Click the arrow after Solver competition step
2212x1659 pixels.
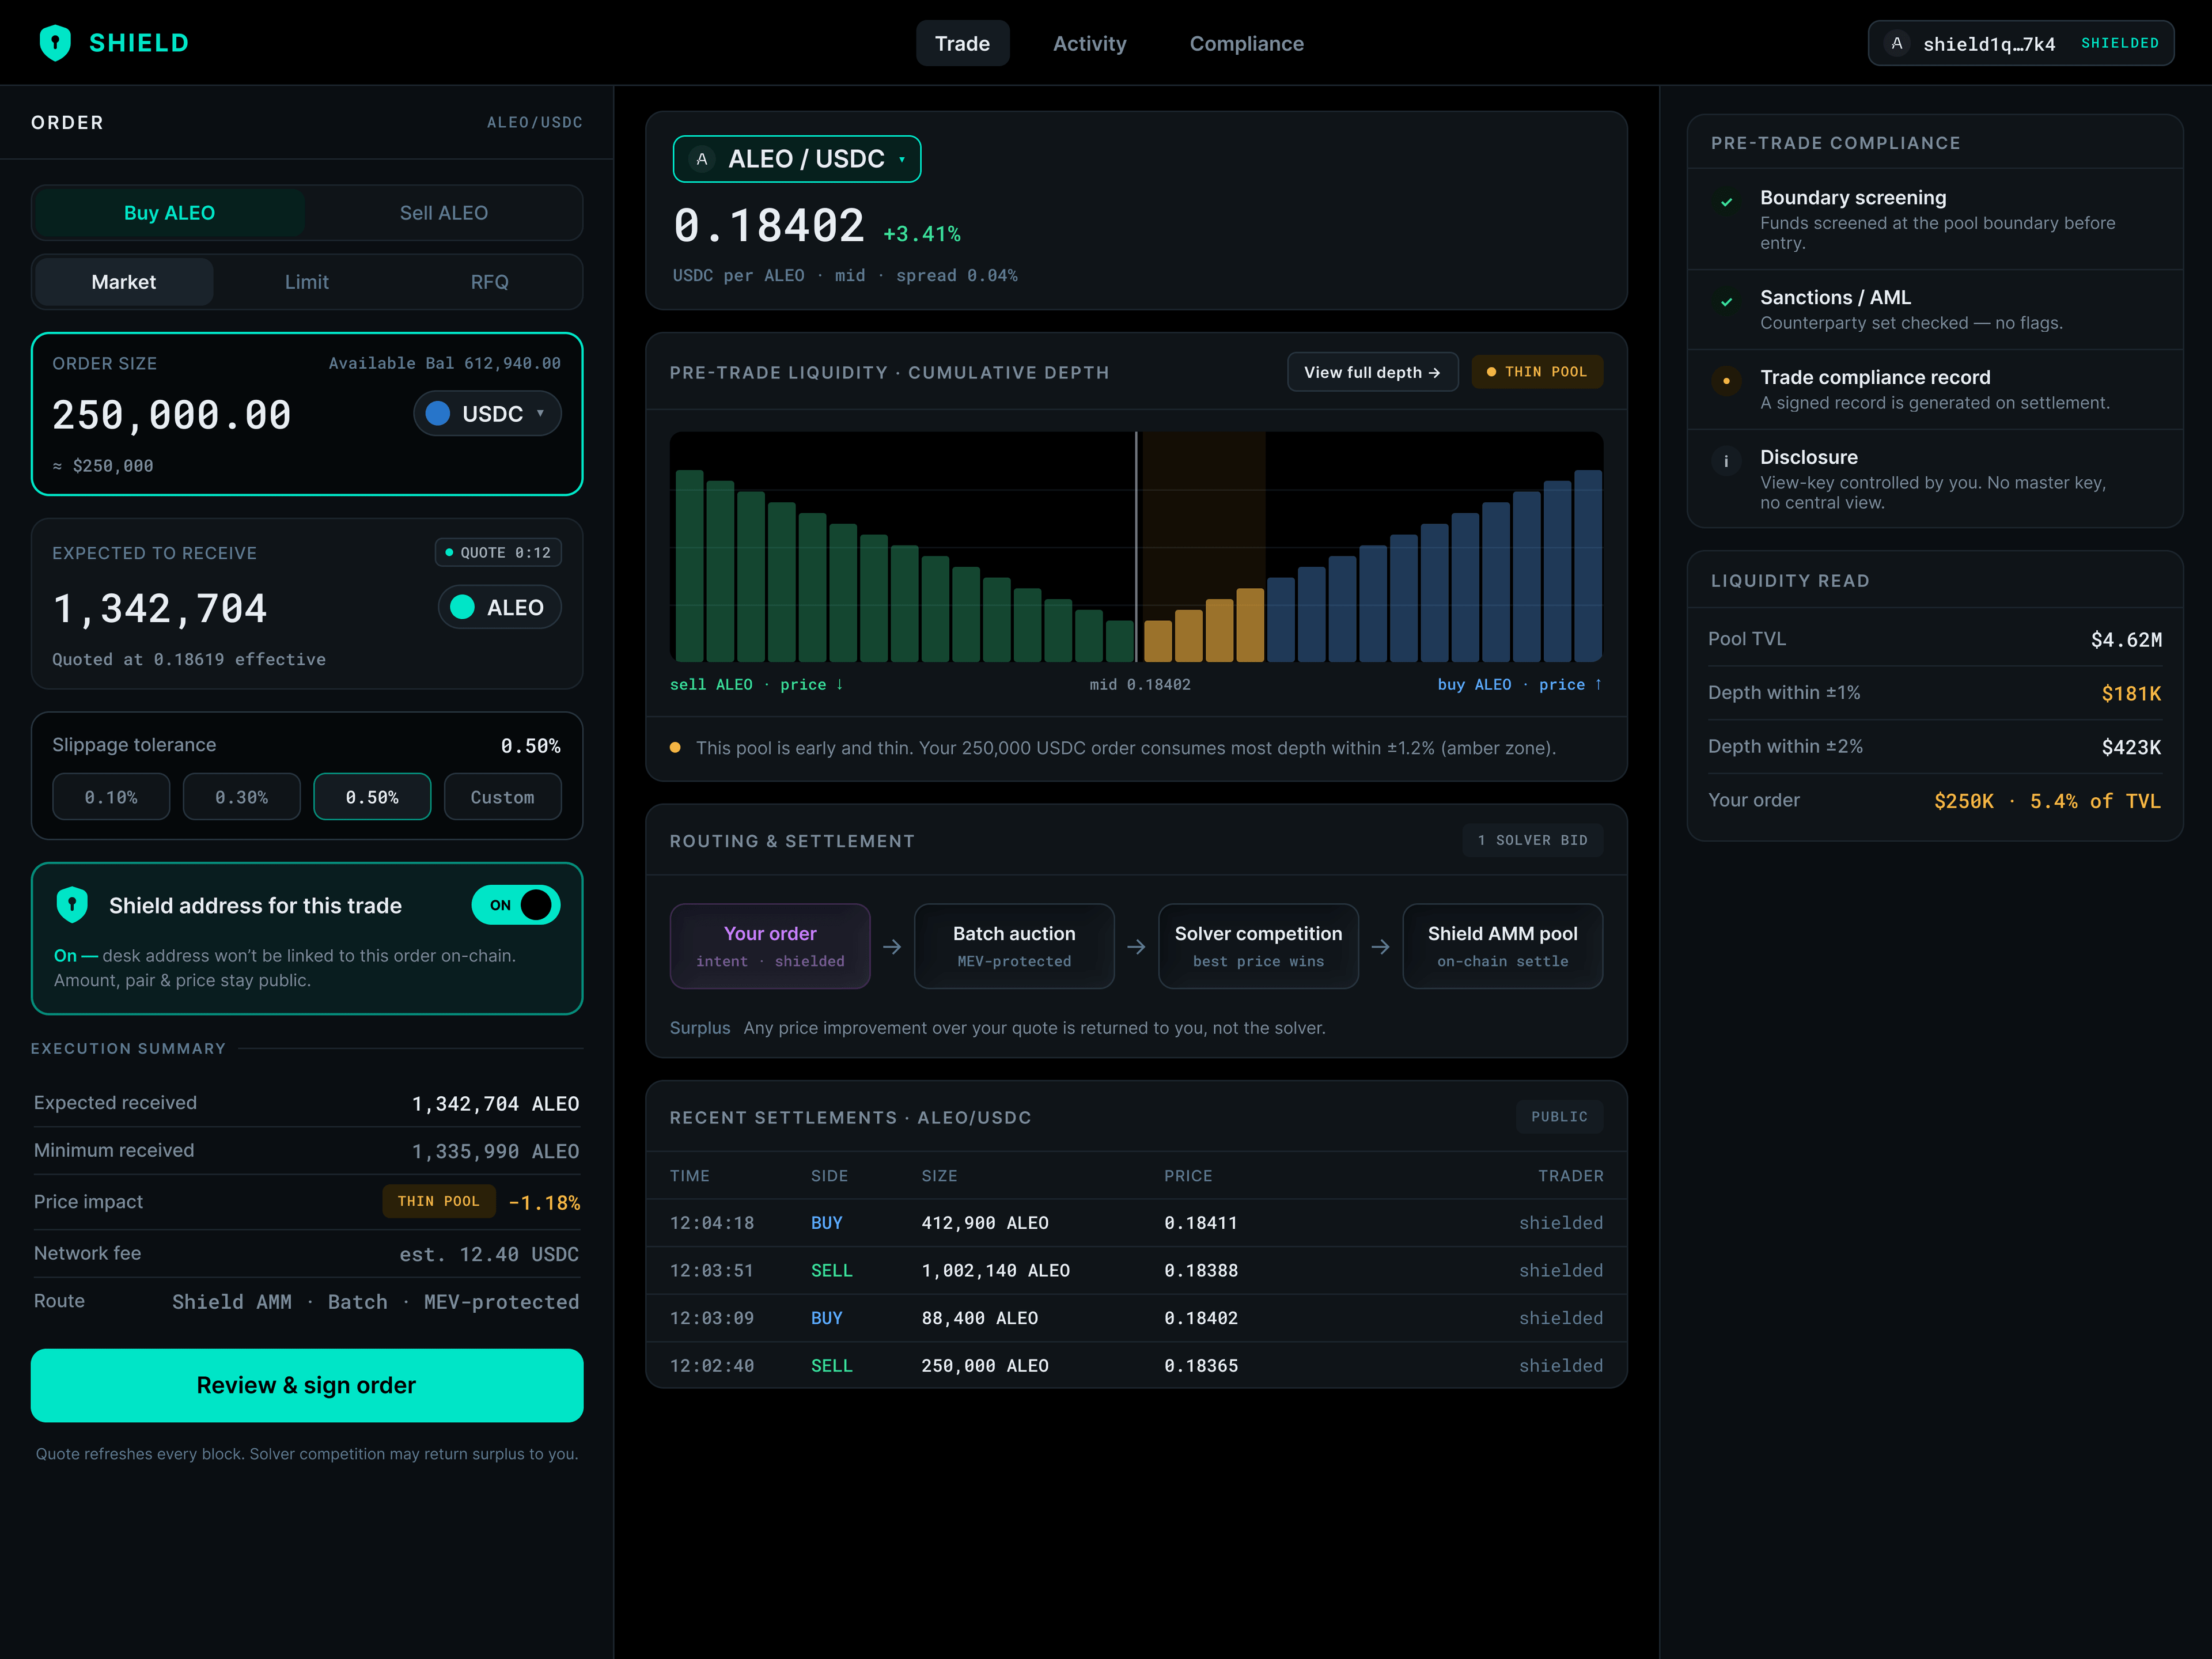click(1380, 947)
